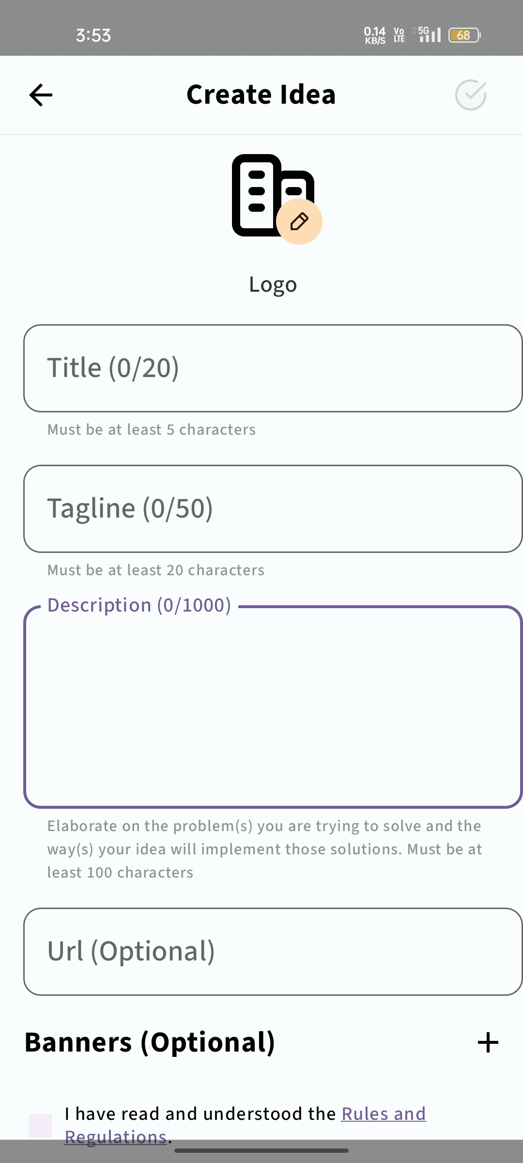Image resolution: width=523 pixels, height=1163 pixels.
Task: Tap the Logo label text
Action: [273, 284]
